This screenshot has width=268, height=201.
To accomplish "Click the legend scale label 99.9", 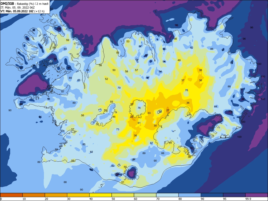I will (248, 199).
